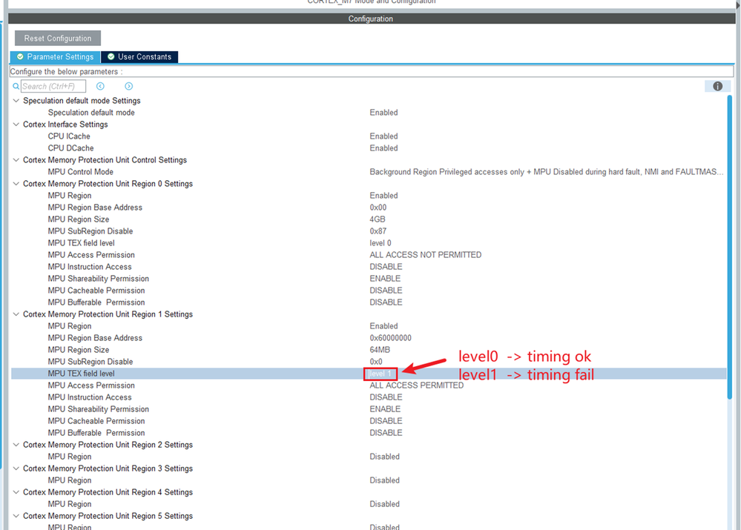Select SubRegion Disable value 0x87
The height and width of the screenshot is (530, 741).
[x=378, y=231]
